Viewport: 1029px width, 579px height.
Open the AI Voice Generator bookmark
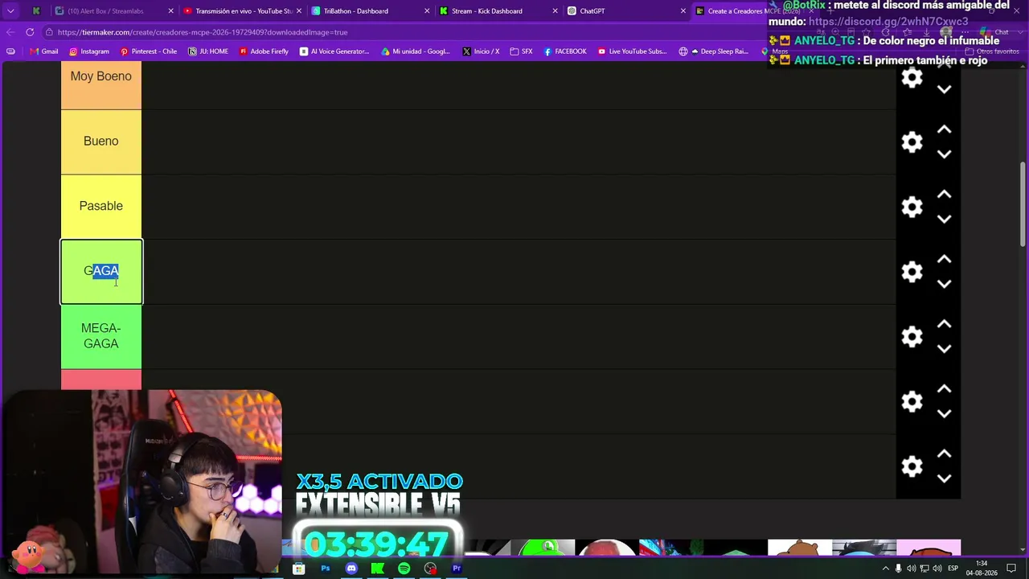tap(334, 51)
